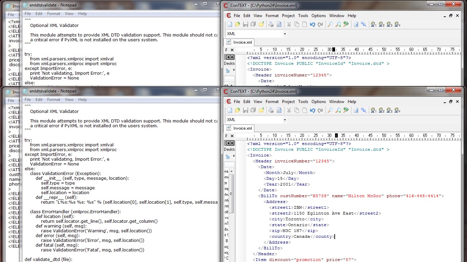Screen dimensions: 467x262
Task: Click Cut scissors icon in lower ConTEXT toolbar
Action: tap(289, 110)
